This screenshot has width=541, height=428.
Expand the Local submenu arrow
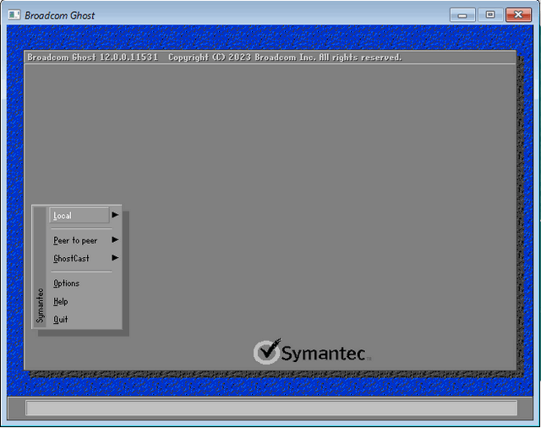115,215
